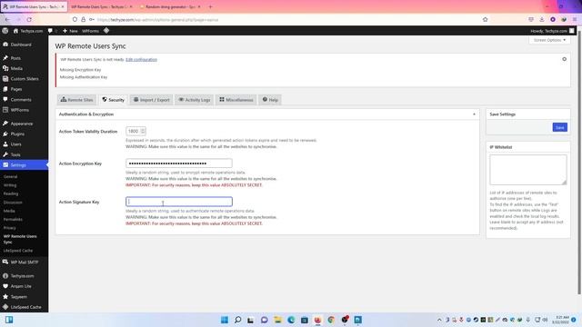
Task: Open WPForms in the admin bar
Action: 90,31
